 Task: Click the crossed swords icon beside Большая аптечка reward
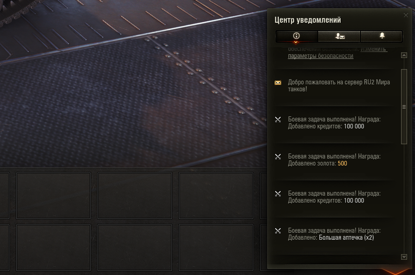[278, 231]
